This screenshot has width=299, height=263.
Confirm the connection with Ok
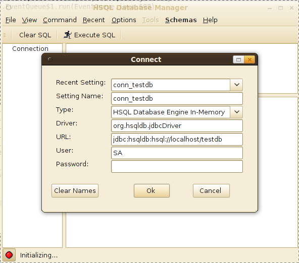(152, 190)
